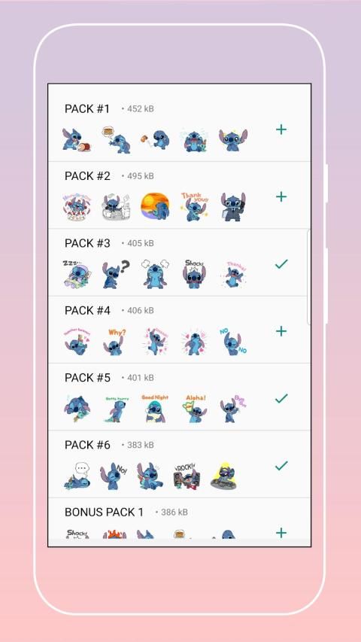This screenshot has height=642, width=361.
Task: Open the PACK #1 title
Action: coord(87,109)
